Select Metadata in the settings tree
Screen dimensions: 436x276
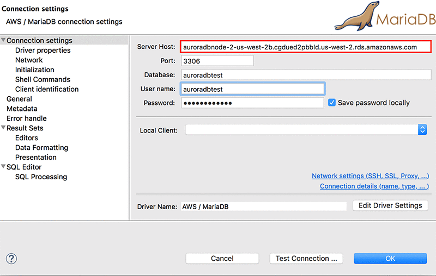22,108
